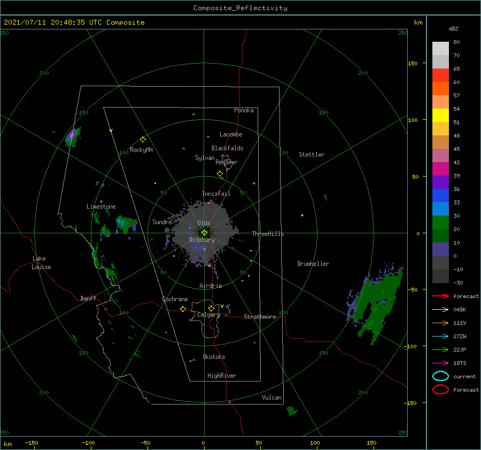Image resolution: width=481 pixels, height=450 pixels.
Task: Select the green 30 dBZ color swatch
Action: [440, 223]
